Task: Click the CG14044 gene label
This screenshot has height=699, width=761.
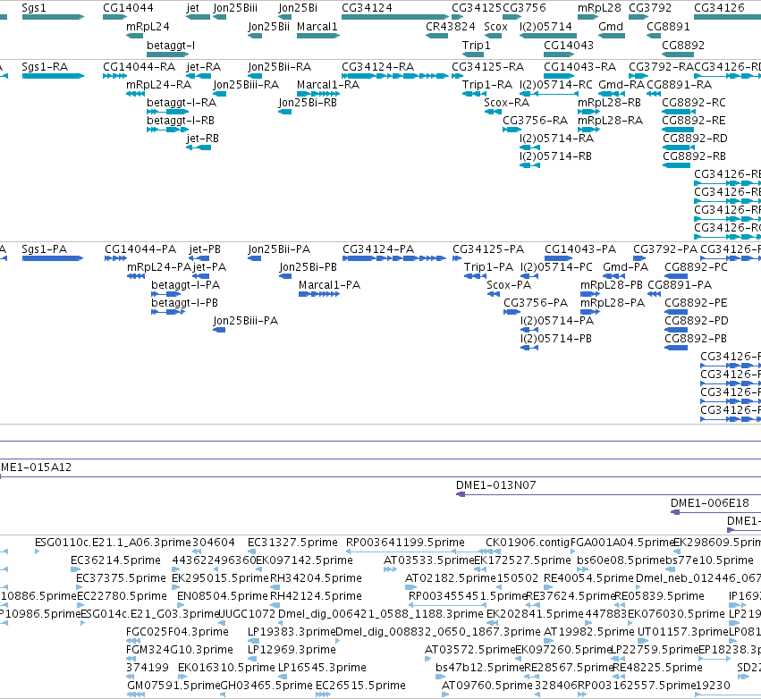Action: [128, 8]
